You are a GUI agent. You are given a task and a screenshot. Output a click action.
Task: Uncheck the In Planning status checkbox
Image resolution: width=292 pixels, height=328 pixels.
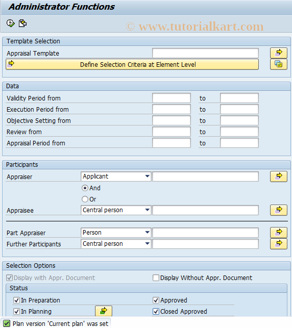[x=16, y=312]
